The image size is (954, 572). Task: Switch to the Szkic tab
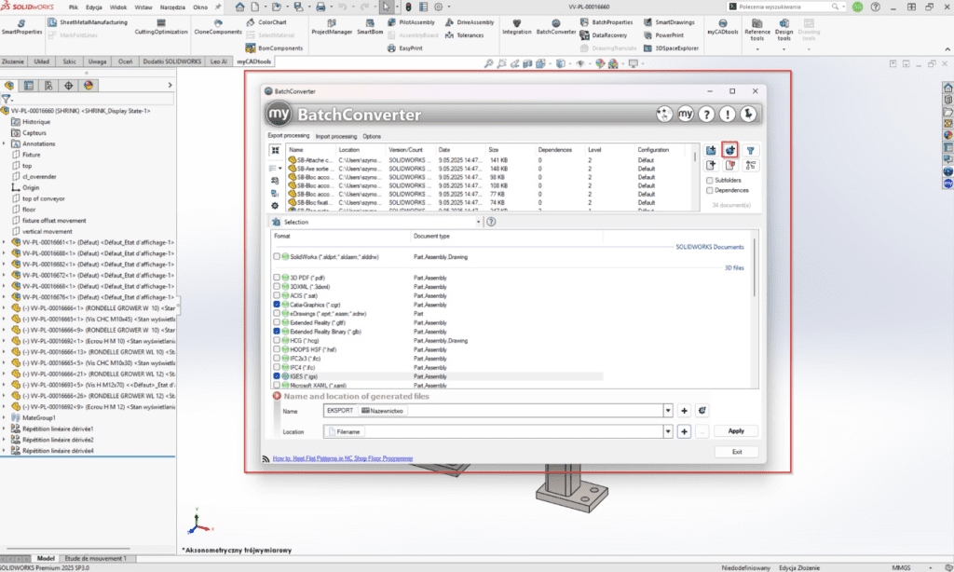pyautogui.click(x=69, y=61)
